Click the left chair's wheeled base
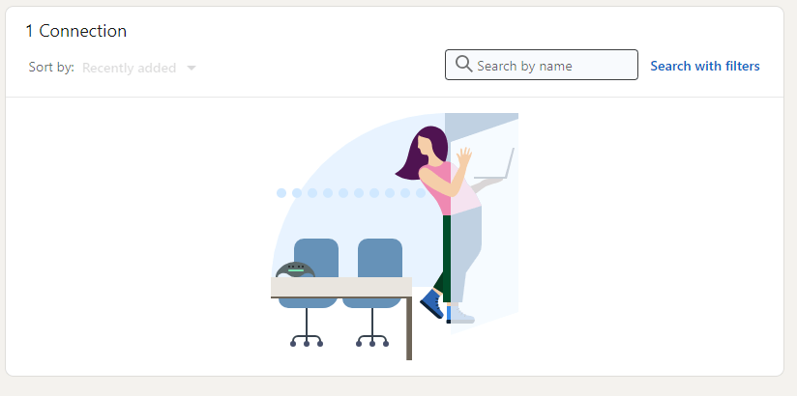 tap(307, 338)
